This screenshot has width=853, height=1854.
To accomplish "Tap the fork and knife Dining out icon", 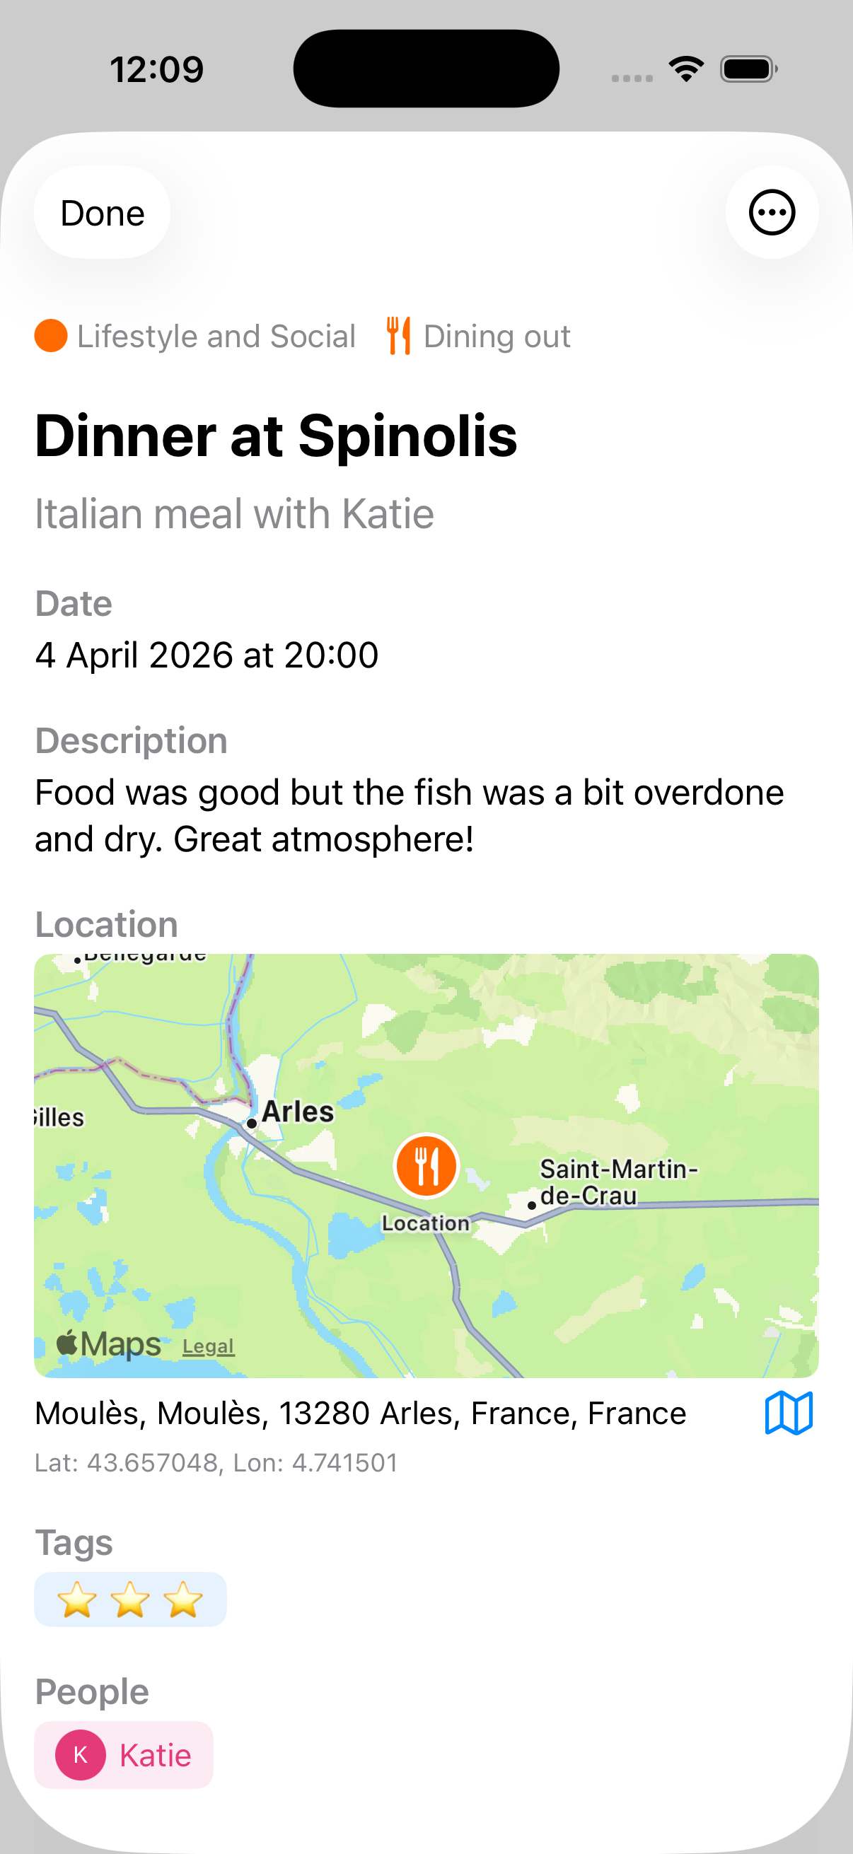I will (x=398, y=336).
